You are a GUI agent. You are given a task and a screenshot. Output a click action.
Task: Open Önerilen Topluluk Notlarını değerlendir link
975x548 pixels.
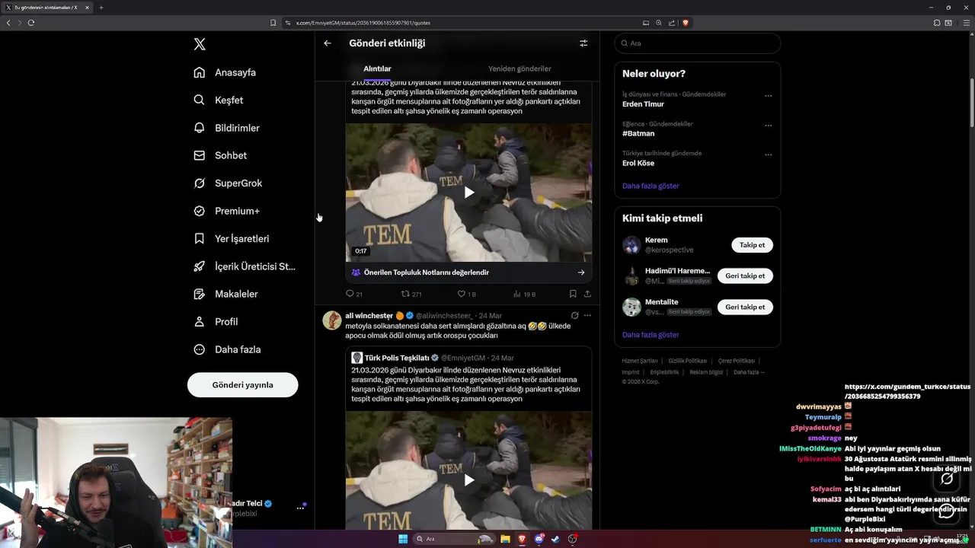468,272
